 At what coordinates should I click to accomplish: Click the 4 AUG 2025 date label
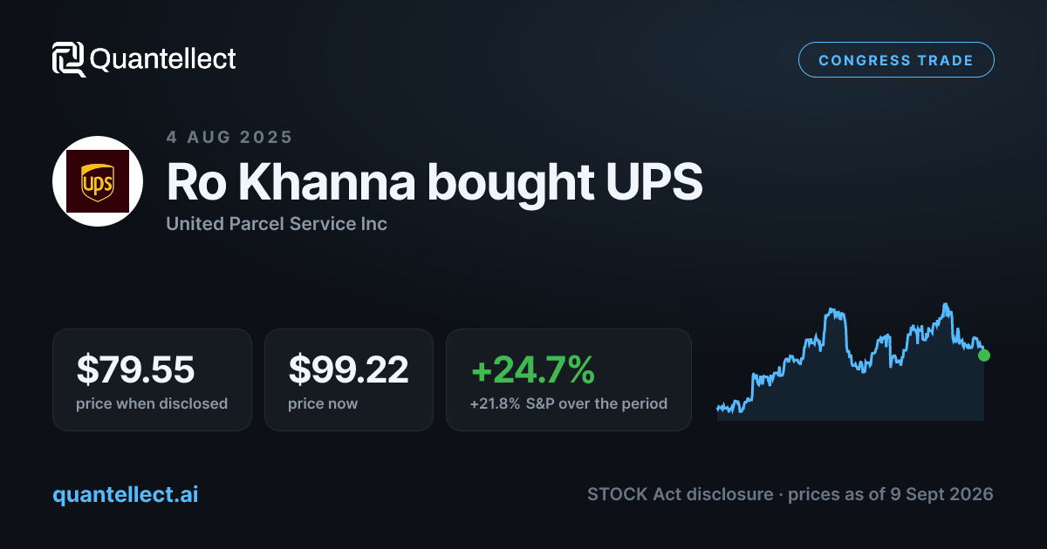pos(229,137)
